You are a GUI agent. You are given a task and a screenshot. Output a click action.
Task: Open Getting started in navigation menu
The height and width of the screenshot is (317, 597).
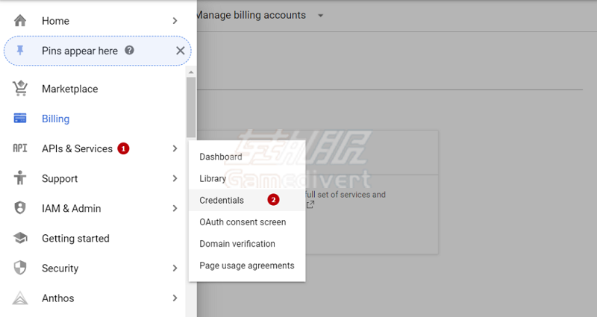[x=75, y=238]
